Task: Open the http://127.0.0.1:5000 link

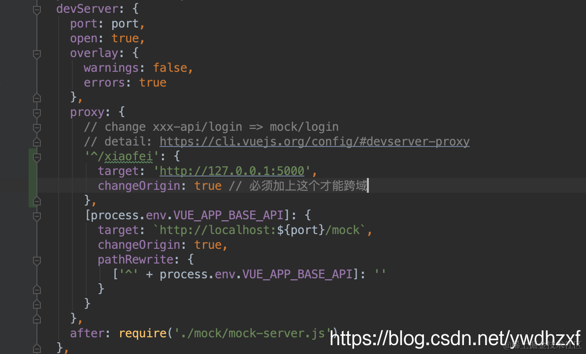Action: pos(232,171)
